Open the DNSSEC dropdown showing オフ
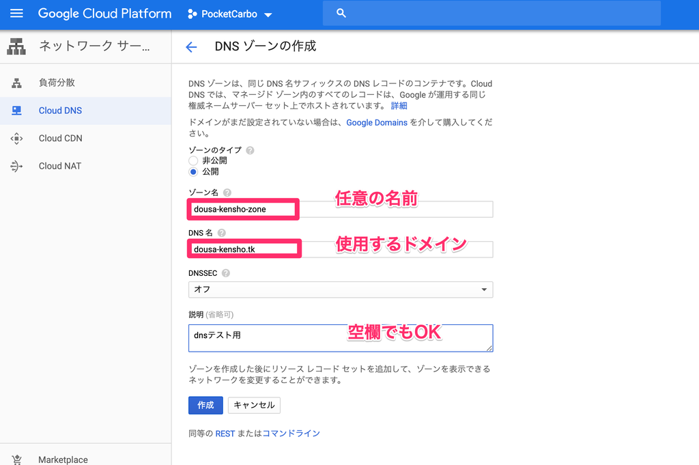The width and height of the screenshot is (699, 465). (x=340, y=290)
